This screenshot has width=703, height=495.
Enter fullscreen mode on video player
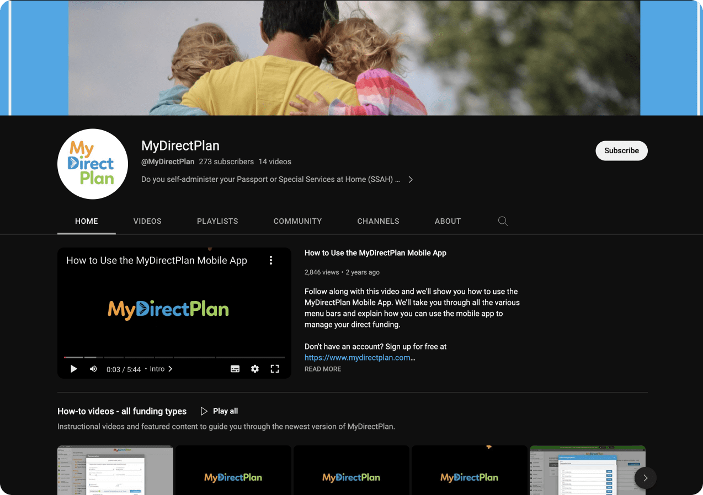(275, 369)
